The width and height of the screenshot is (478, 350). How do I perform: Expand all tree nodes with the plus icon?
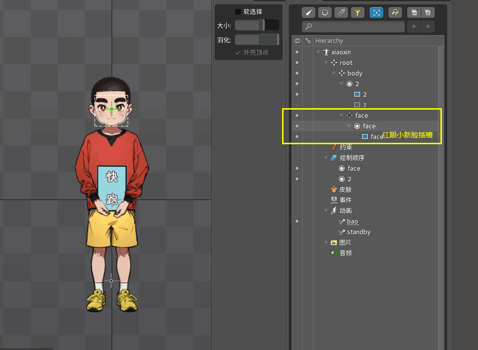(428, 12)
